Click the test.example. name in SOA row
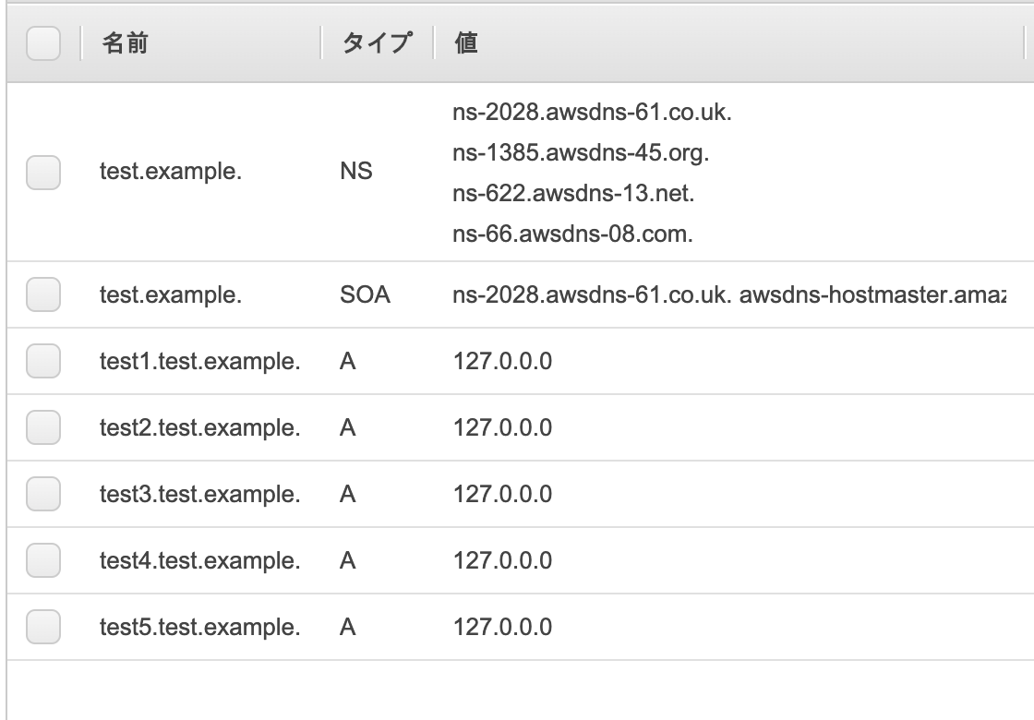This screenshot has width=1034, height=720. (x=171, y=294)
